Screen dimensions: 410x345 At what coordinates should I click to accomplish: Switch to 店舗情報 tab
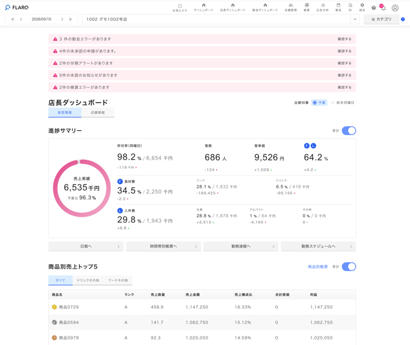click(x=98, y=113)
